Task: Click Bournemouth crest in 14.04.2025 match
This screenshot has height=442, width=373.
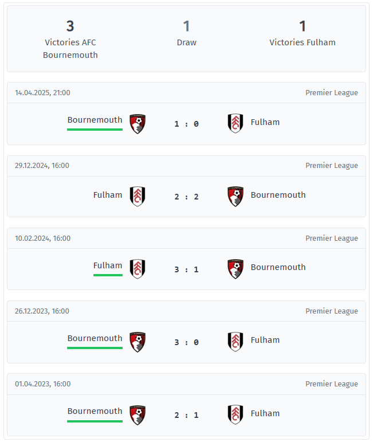Action: 138,124
